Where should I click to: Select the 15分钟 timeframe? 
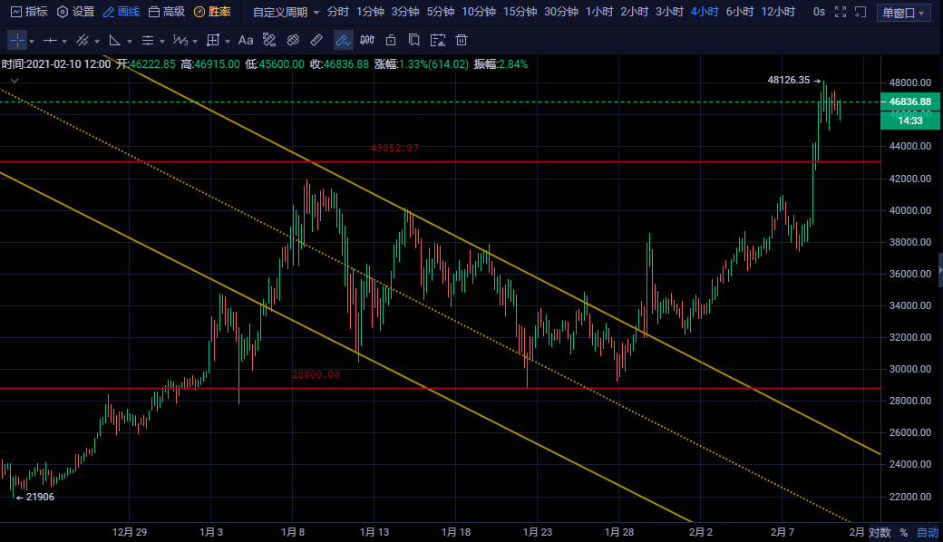pos(520,12)
